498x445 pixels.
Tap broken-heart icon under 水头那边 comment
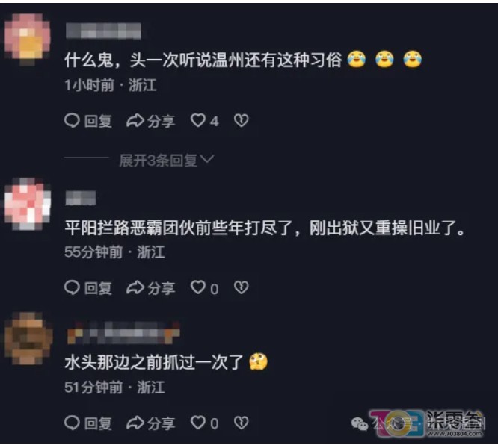[242, 423]
